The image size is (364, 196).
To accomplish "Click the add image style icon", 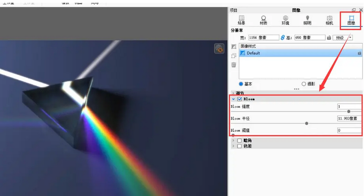I will coord(234,47).
